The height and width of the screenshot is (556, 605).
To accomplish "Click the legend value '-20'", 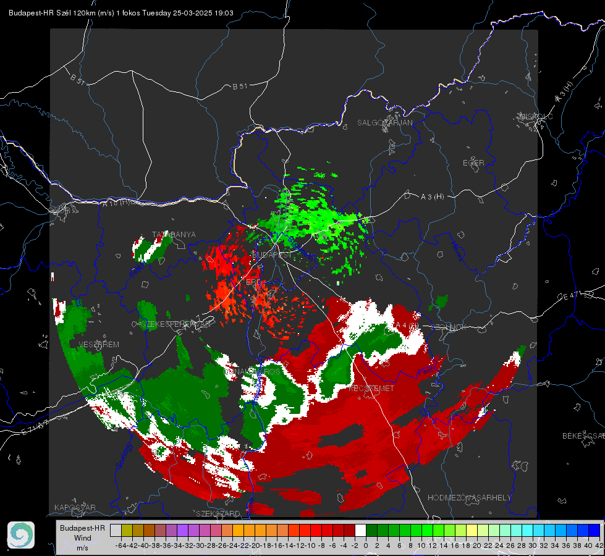I will (x=255, y=545).
